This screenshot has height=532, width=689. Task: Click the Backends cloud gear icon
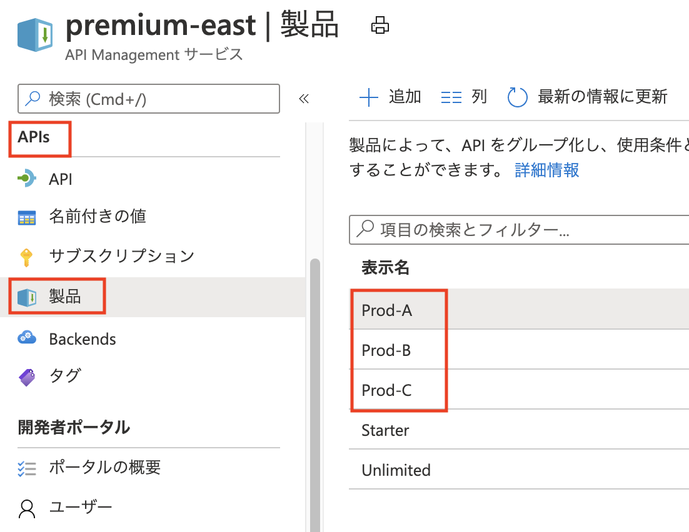[x=27, y=337]
